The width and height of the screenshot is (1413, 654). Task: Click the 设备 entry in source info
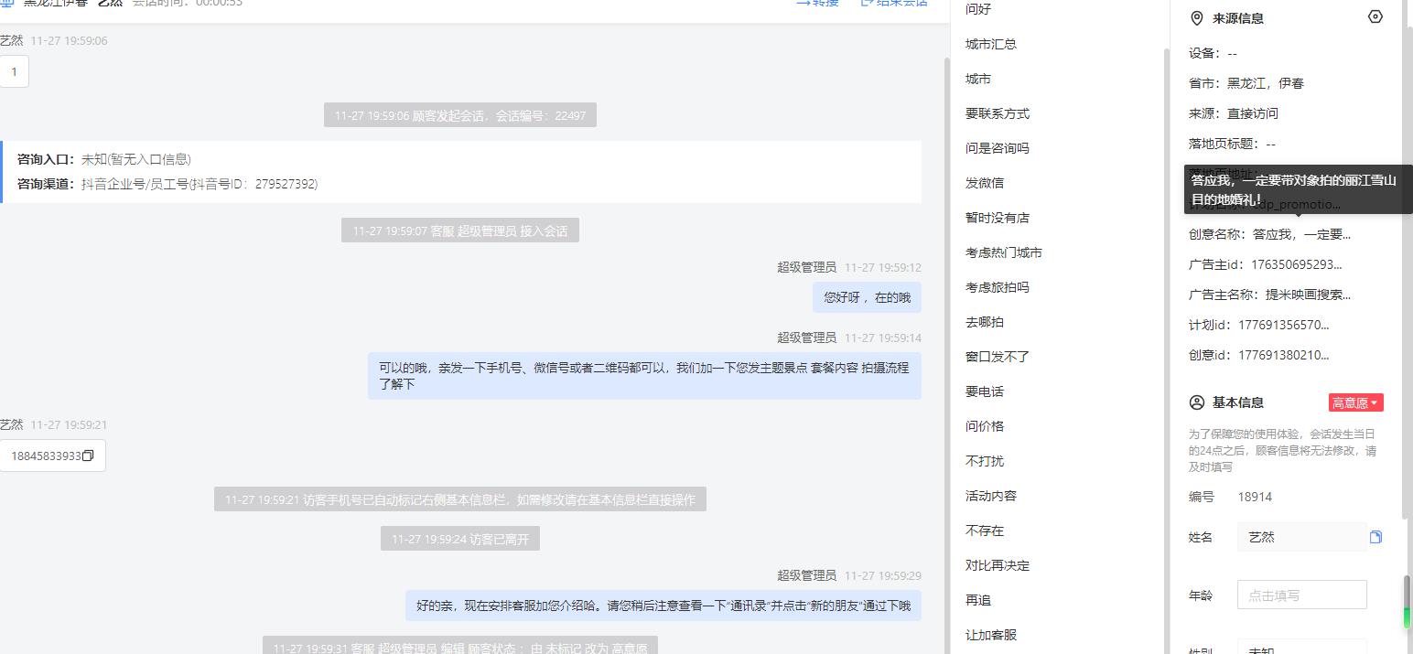tap(1213, 53)
